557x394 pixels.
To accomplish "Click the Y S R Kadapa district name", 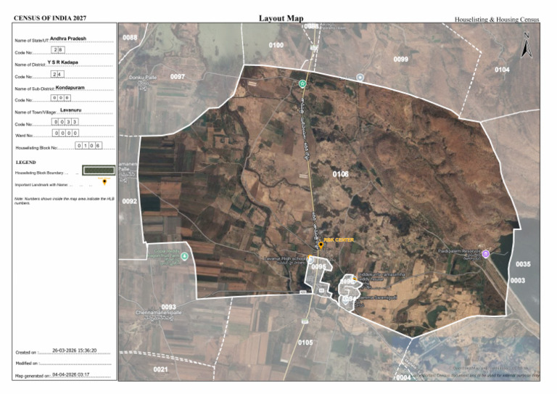I will (62, 62).
